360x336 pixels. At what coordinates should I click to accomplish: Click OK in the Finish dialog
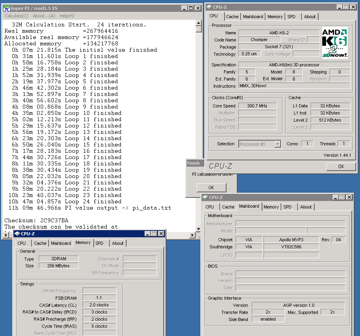coord(211,188)
